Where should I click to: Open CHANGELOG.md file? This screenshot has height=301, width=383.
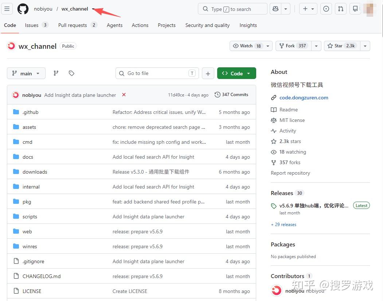[x=42, y=276]
